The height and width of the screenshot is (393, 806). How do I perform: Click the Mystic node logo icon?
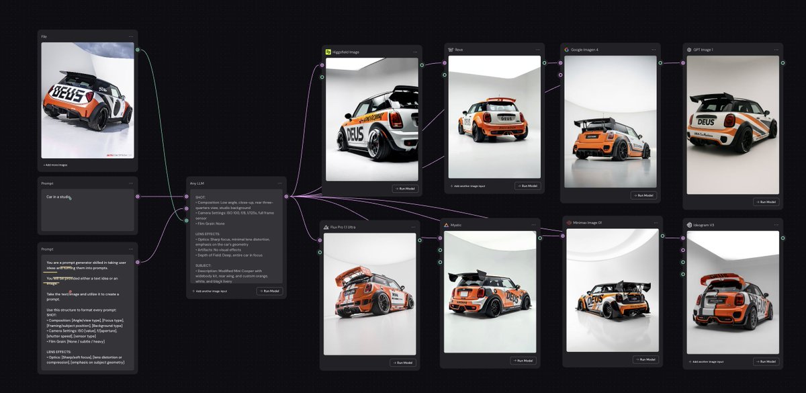click(x=446, y=225)
